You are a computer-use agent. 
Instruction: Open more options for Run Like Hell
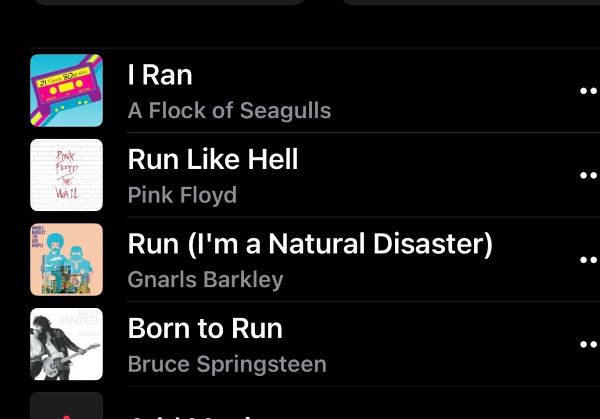tap(588, 175)
